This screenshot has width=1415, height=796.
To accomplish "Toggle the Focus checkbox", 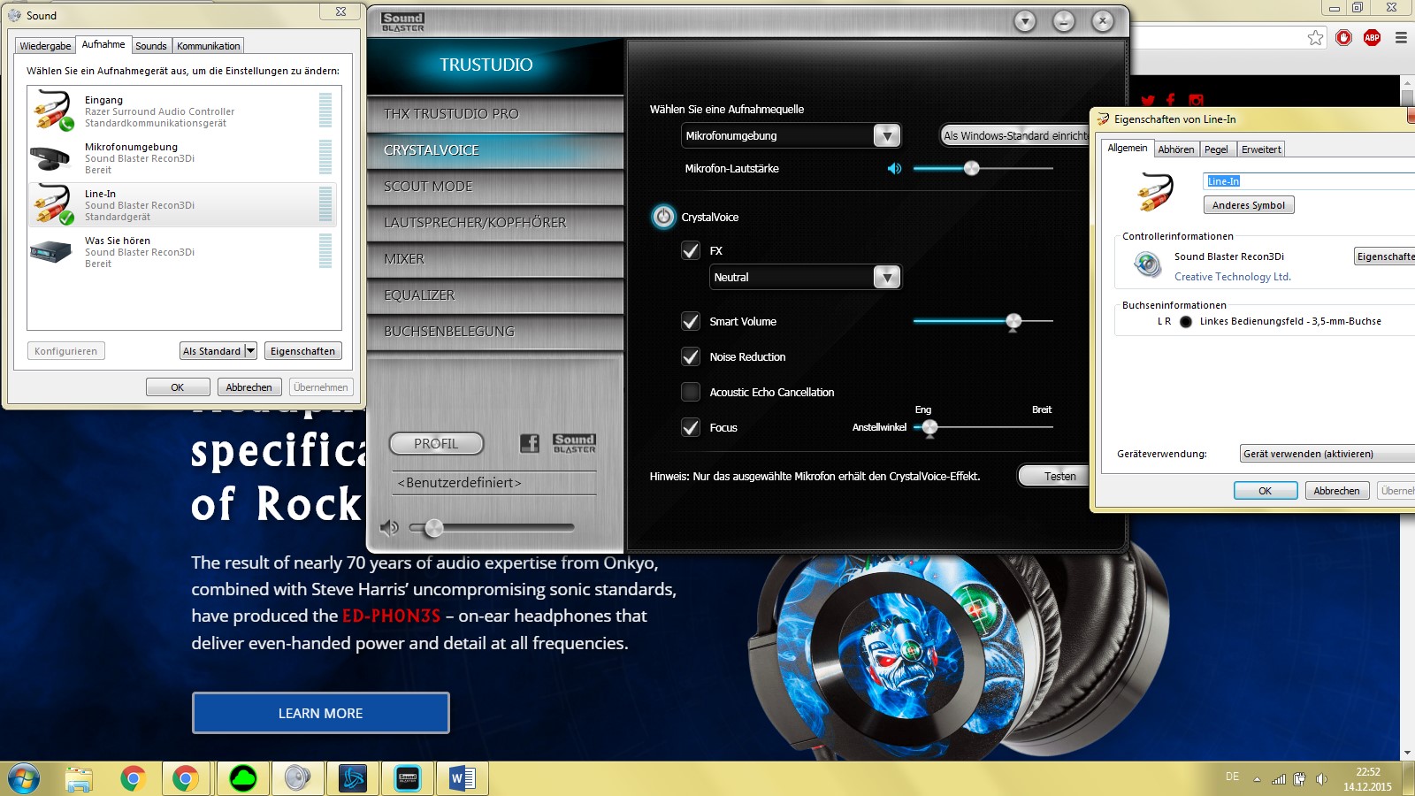I will coord(691,427).
